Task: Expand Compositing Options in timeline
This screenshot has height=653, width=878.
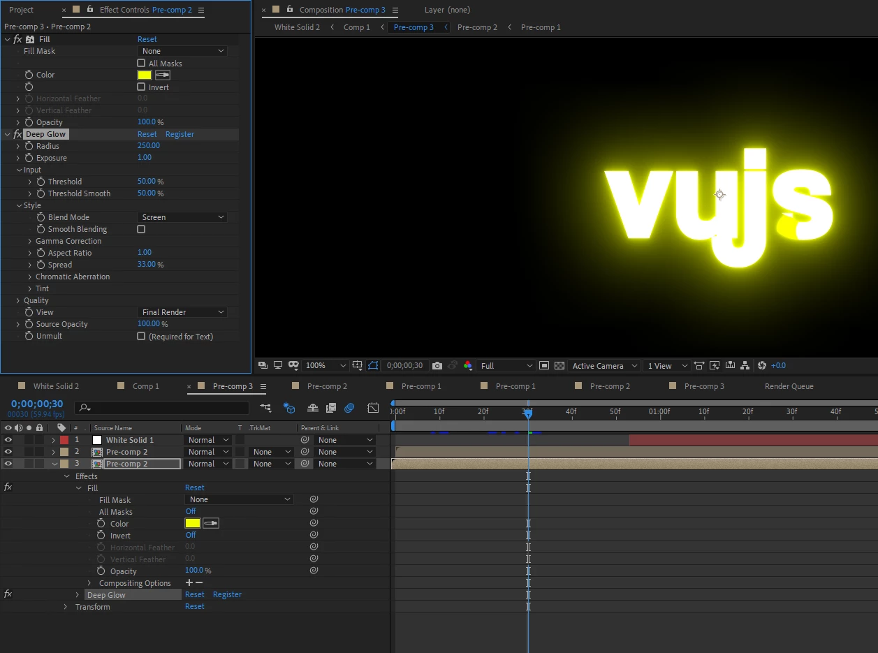Action: (89, 583)
